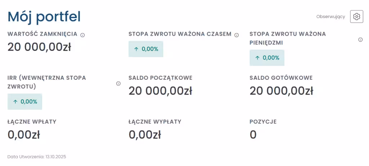Click info icon for Stopa zwrotu ważona pieniędzmi
369x166 pixels.
pos(360,40)
